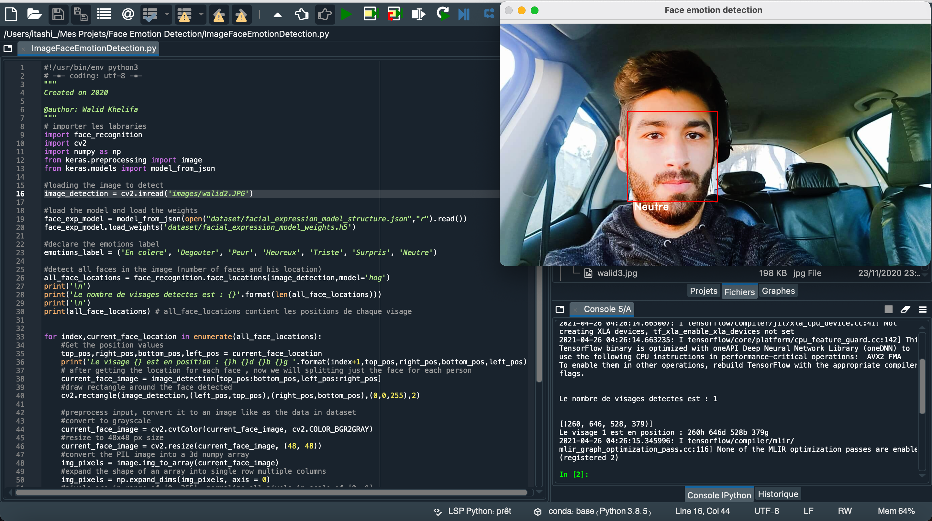Run the file with green play button
Image resolution: width=932 pixels, height=521 pixels.
(x=347, y=15)
